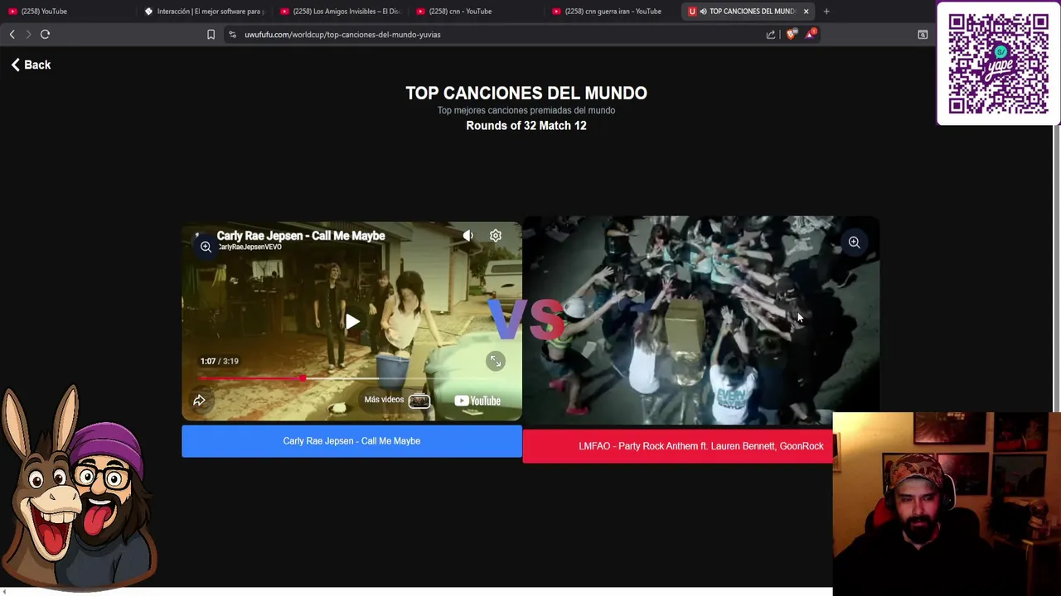Open 'Más videos' suggestions
Viewport: 1061px width, 596px height.
pyautogui.click(x=396, y=401)
